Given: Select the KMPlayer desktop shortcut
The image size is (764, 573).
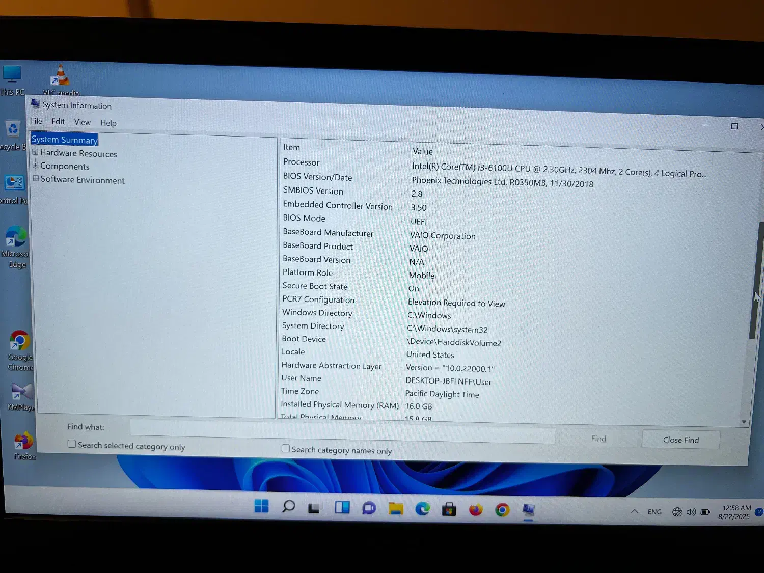Looking at the screenshot, I should 21,397.
